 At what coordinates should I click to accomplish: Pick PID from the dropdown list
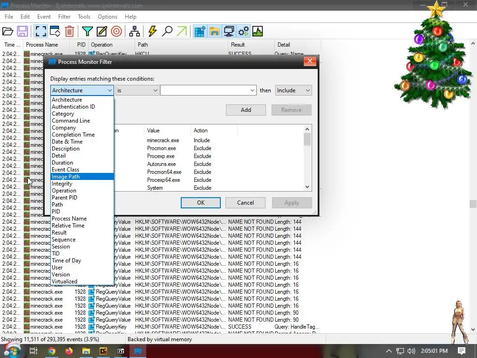(x=82, y=212)
